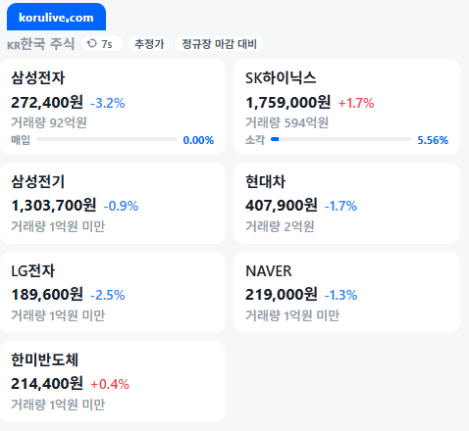Select the 현대차 stock name

pos(265,181)
